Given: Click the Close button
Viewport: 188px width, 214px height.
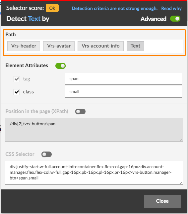Looking at the screenshot, I should coord(162,201).
